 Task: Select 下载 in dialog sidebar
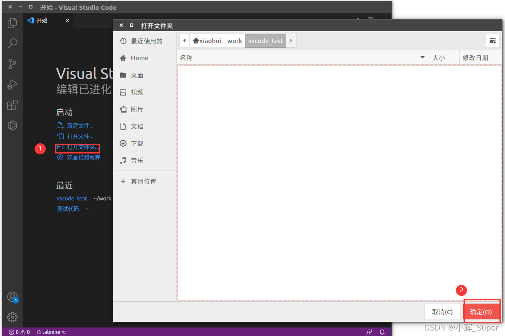coord(145,143)
